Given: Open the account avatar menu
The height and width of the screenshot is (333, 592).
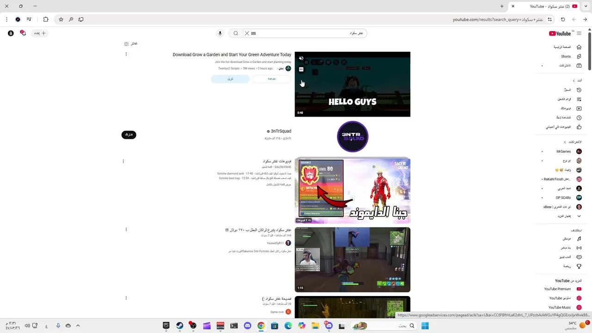Looking at the screenshot, I should pyautogui.click(x=11, y=33).
